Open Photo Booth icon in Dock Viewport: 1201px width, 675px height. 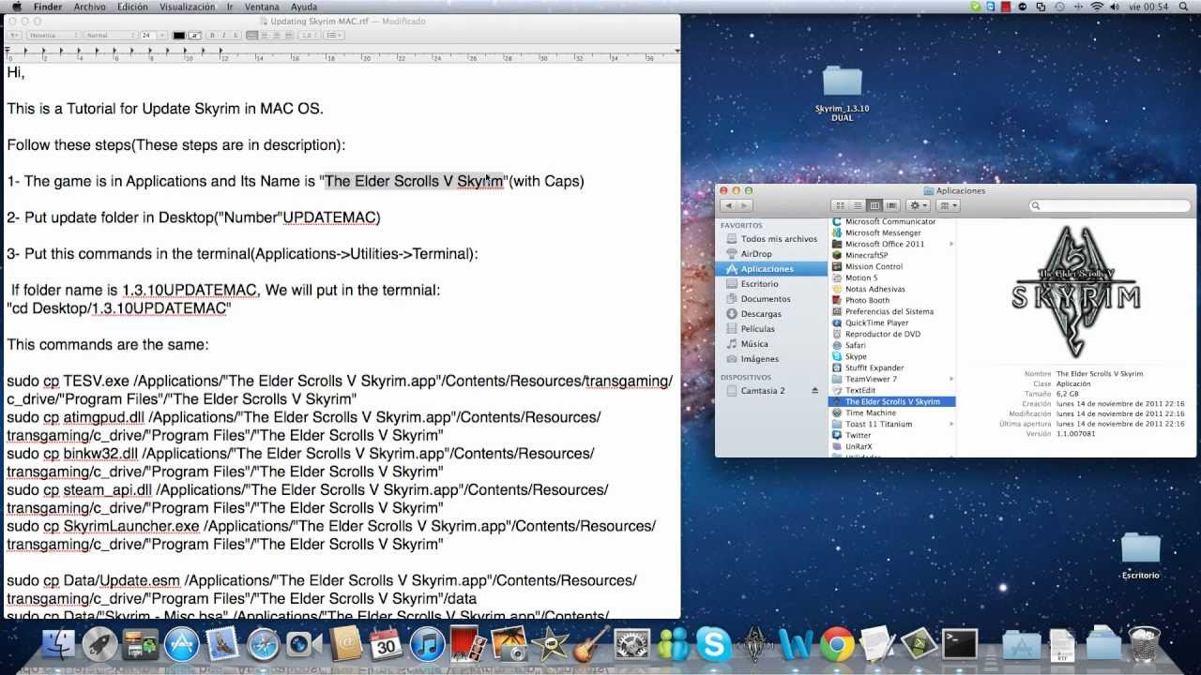[467, 645]
